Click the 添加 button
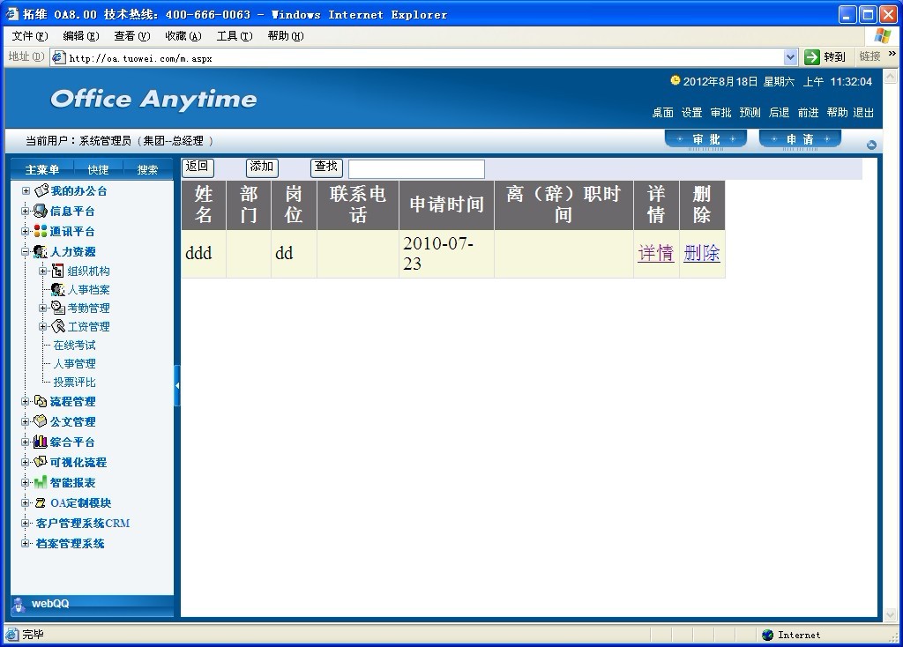Viewport: 903px width, 647px height. click(x=262, y=167)
